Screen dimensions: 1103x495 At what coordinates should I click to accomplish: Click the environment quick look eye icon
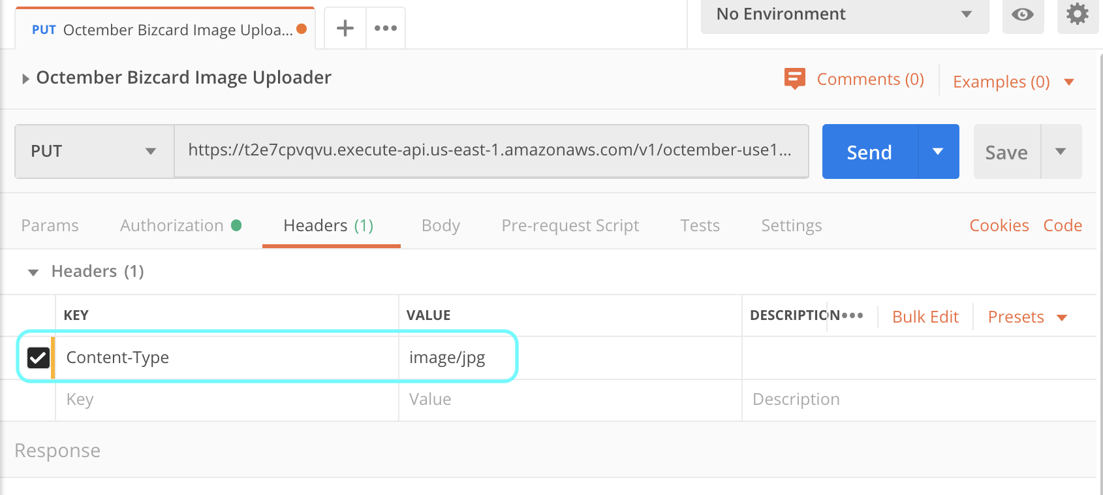(1022, 14)
